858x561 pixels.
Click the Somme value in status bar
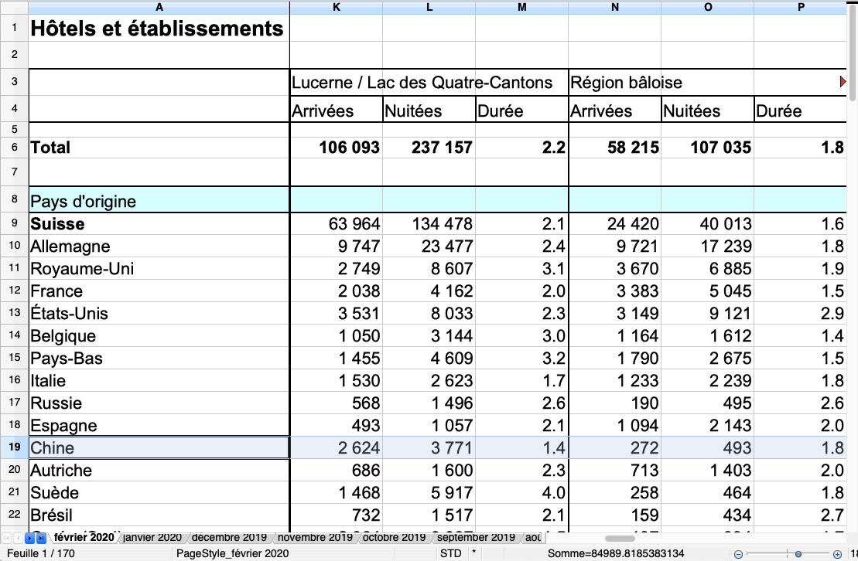(x=616, y=553)
